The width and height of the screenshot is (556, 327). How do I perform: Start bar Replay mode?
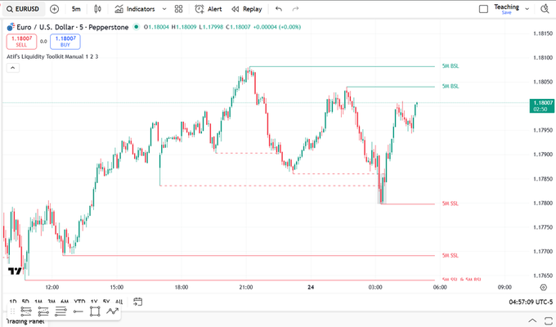click(x=247, y=9)
